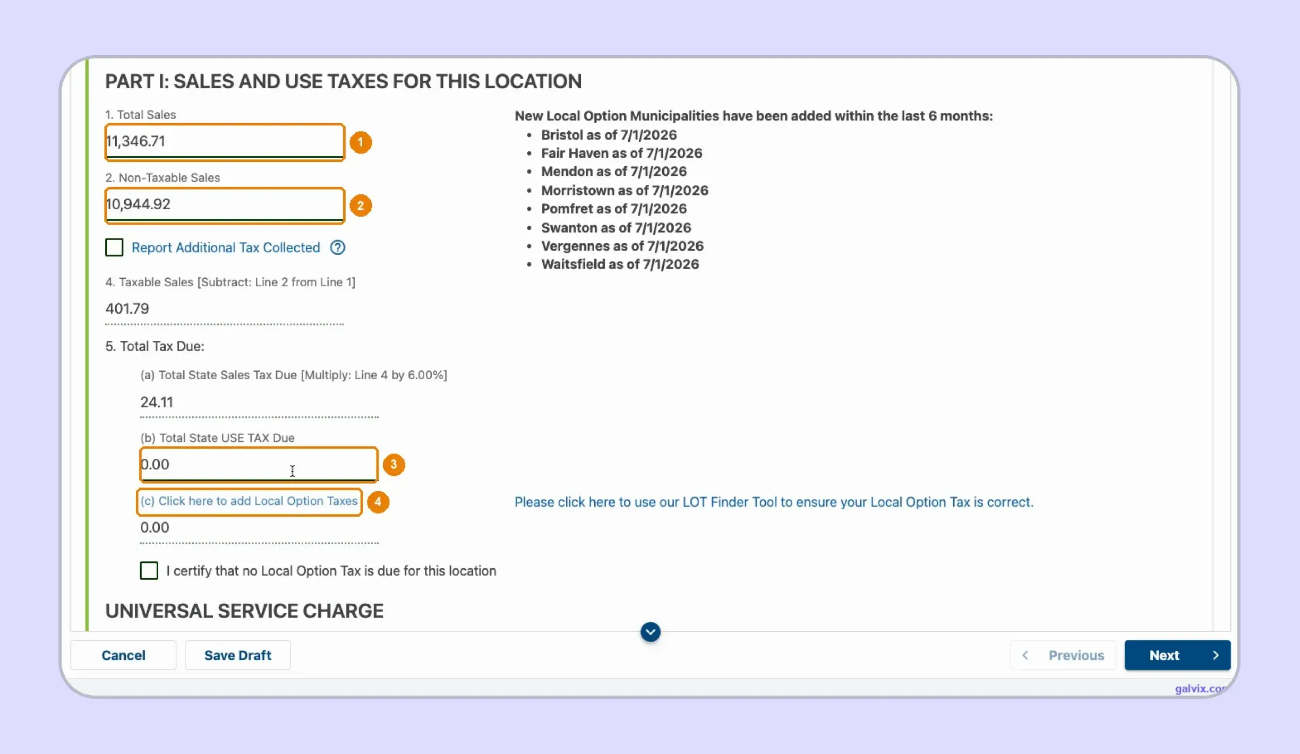Select the State Sales Tax value 24.11
Viewport: 1300px width, 754px height.
(157, 402)
